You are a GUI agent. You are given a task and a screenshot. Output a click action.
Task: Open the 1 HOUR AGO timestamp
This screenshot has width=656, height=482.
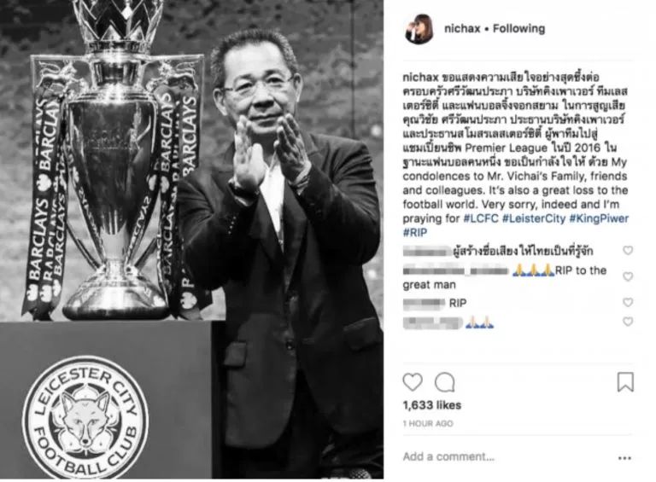(x=428, y=423)
